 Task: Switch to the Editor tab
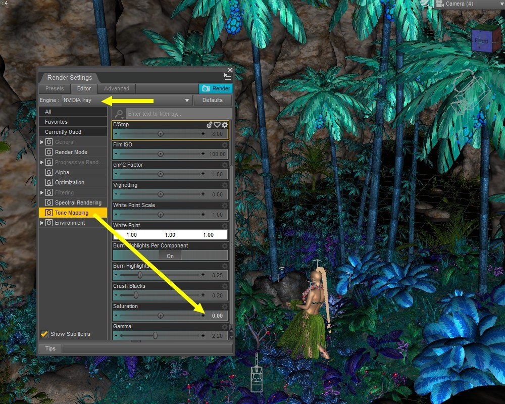coord(84,88)
